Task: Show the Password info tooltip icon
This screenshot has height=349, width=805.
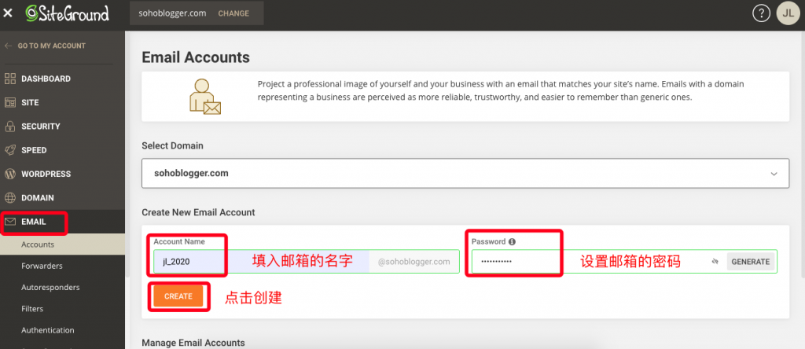Action: tap(512, 242)
